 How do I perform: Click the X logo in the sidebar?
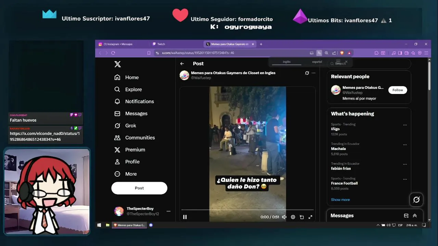pyautogui.click(x=117, y=64)
